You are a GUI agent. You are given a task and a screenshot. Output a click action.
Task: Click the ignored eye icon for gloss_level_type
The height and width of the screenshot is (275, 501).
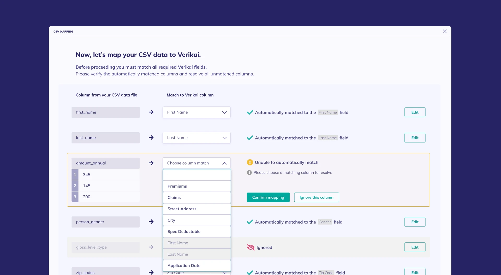click(250, 247)
